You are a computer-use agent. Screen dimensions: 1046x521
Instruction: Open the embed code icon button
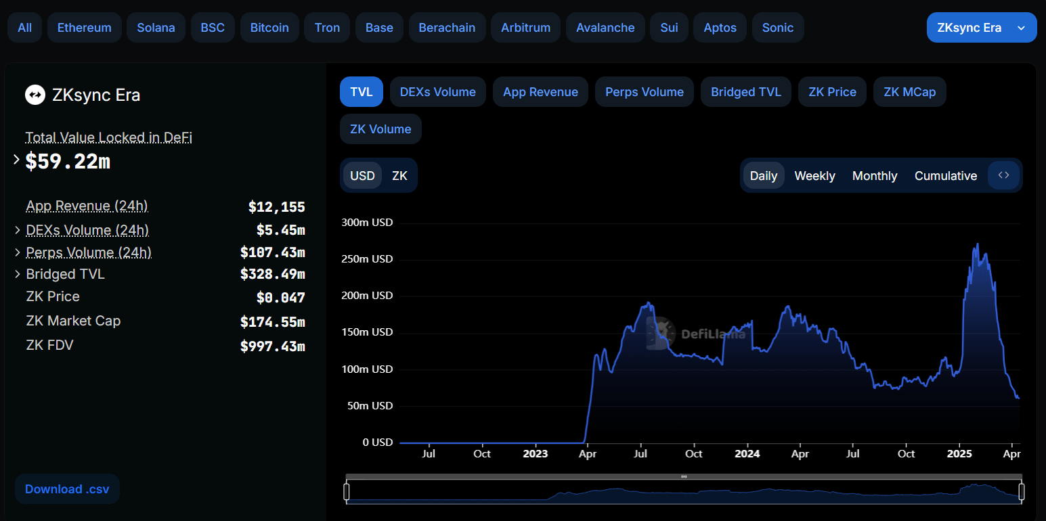tap(1004, 175)
